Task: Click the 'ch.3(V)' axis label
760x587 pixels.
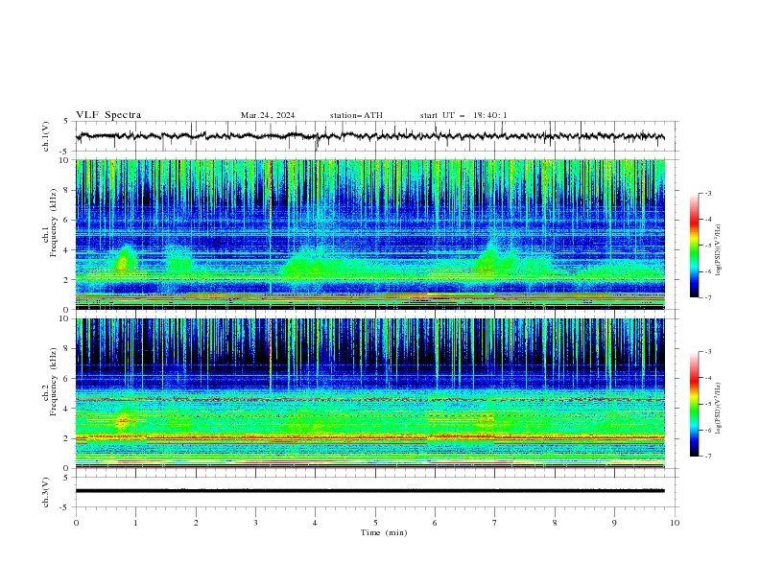Action: (46, 492)
